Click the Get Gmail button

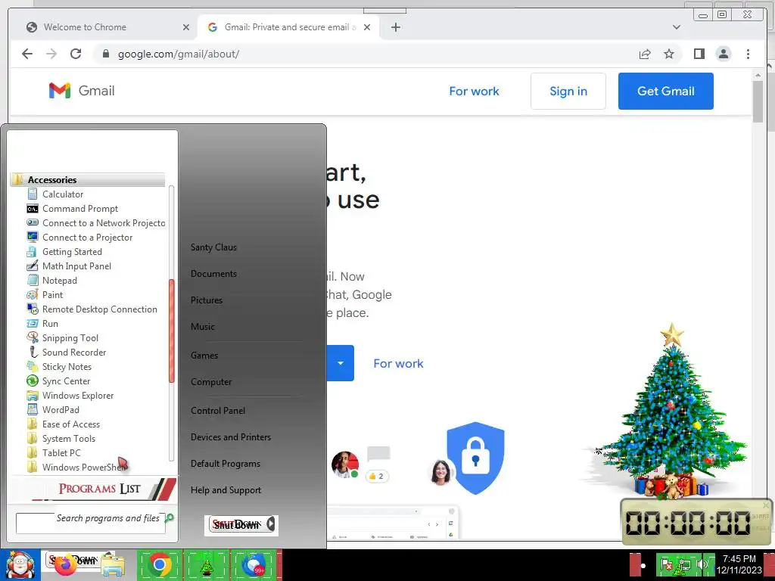click(666, 91)
